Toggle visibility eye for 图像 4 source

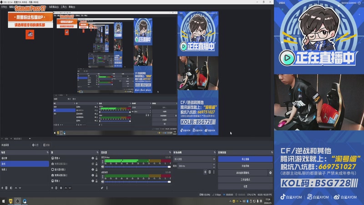click(93, 158)
